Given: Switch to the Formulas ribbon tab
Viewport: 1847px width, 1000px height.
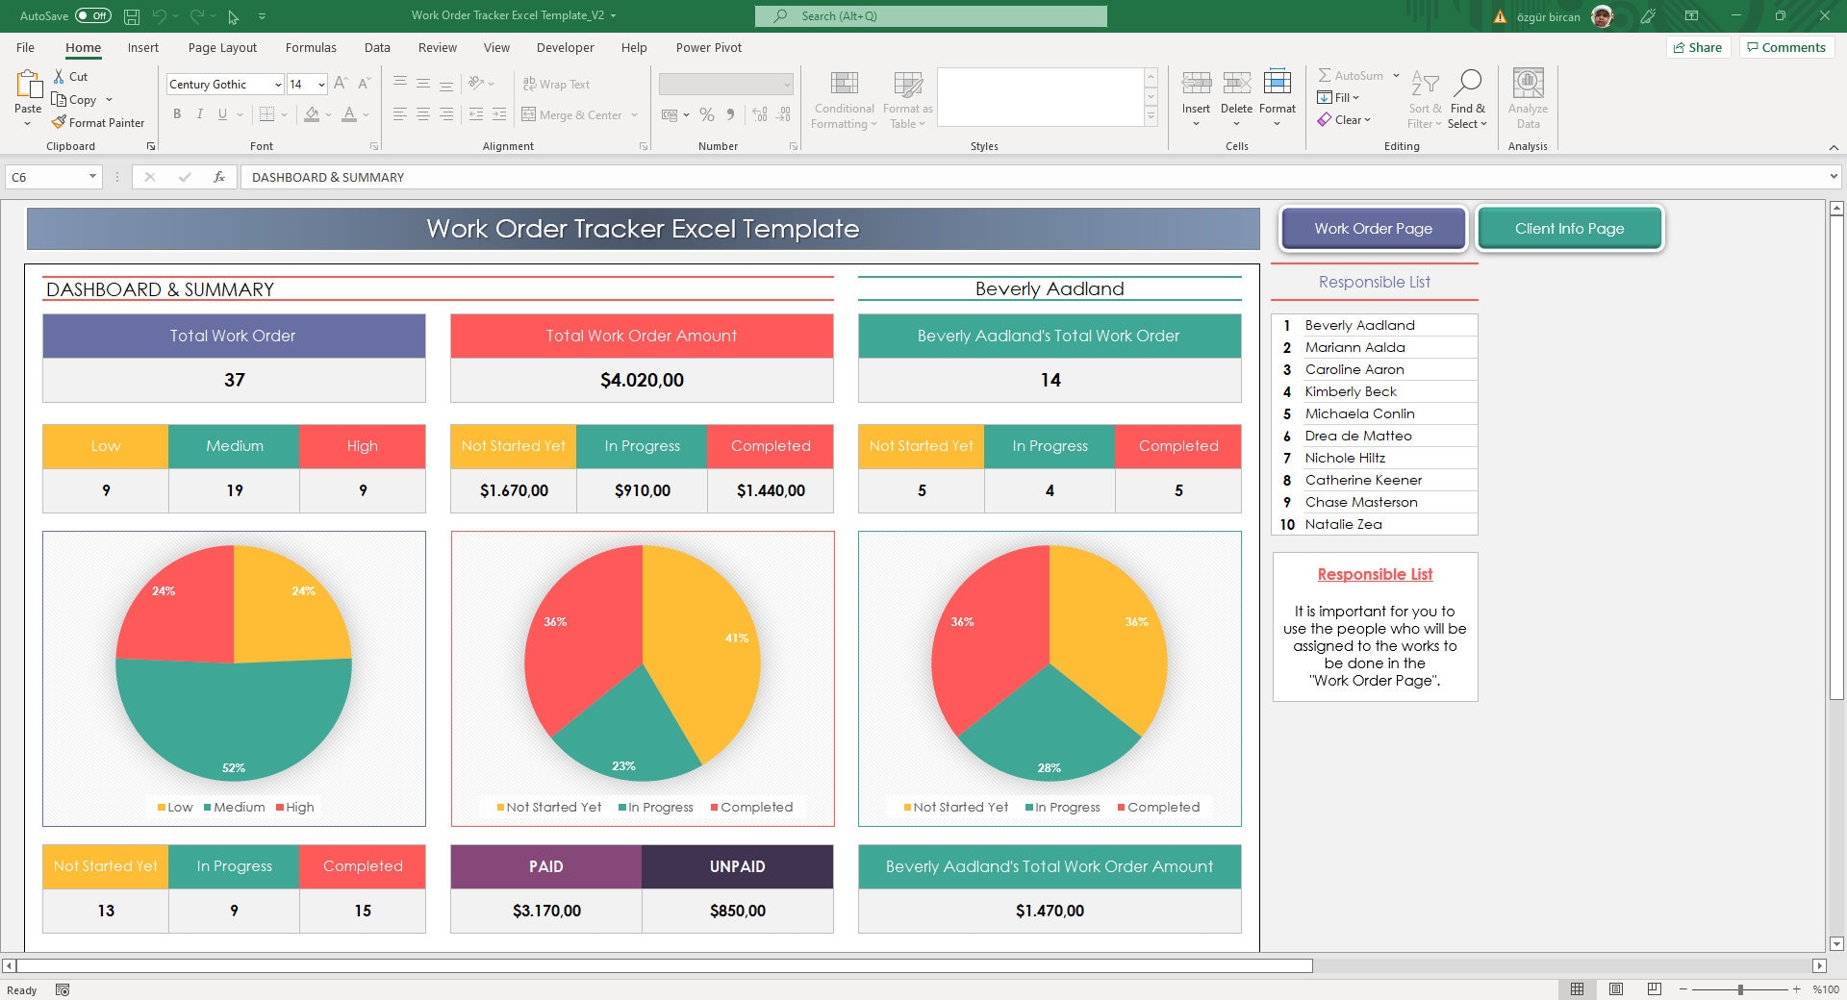Looking at the screenshot, I should (311, 47).
